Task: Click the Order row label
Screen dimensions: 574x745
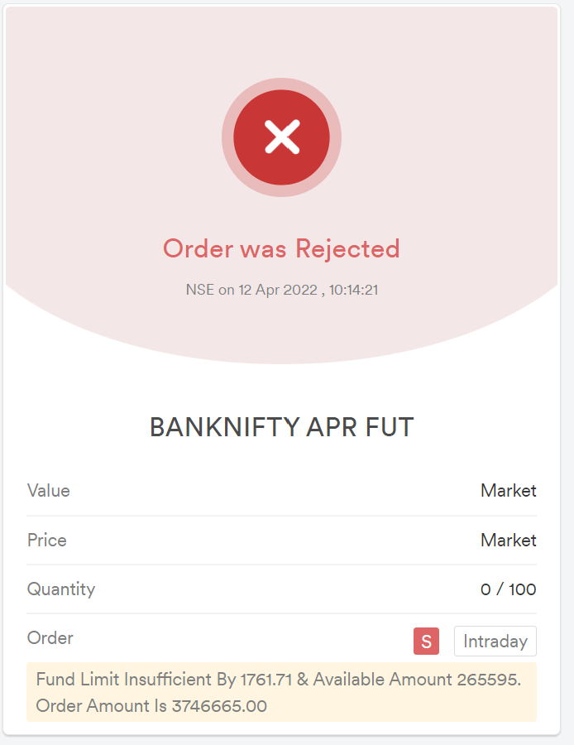Action: coord(50,637)
